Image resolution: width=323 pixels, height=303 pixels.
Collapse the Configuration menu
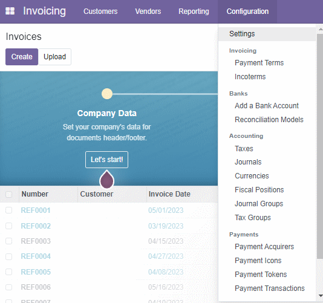coord(247,11)
